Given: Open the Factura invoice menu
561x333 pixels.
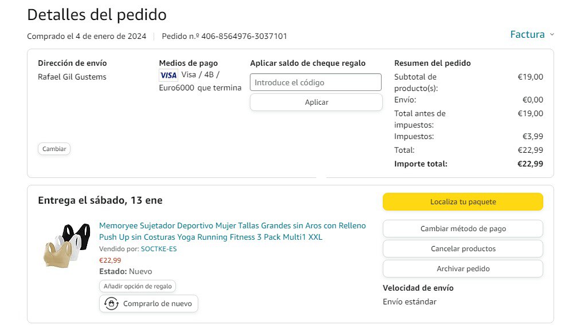Looking at the screenshot, I should coord(527,34).
